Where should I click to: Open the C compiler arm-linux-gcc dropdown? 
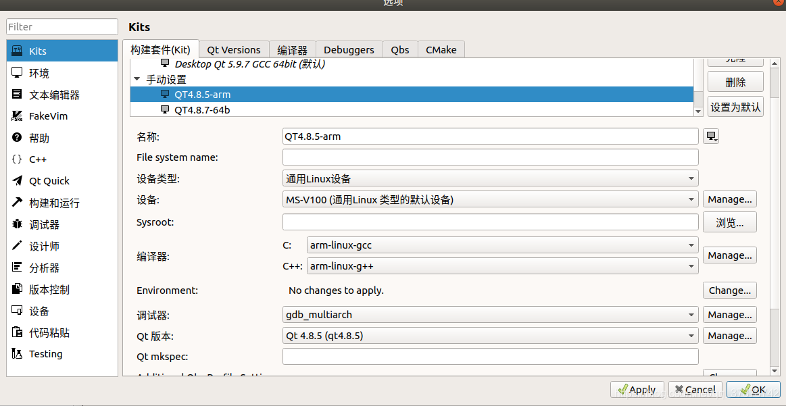click(502, 245)
